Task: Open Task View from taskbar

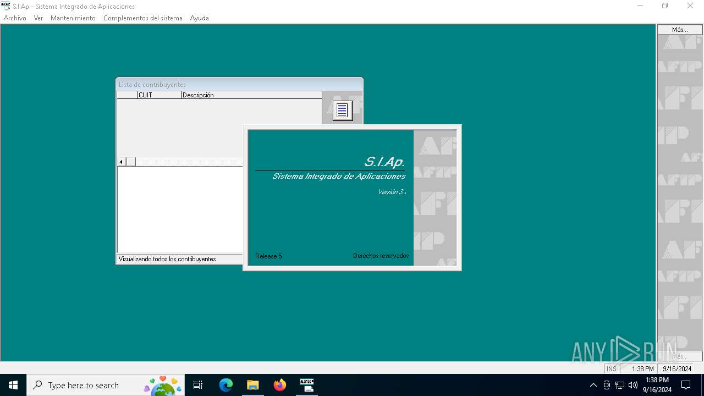Action: [x=198, y=385]
